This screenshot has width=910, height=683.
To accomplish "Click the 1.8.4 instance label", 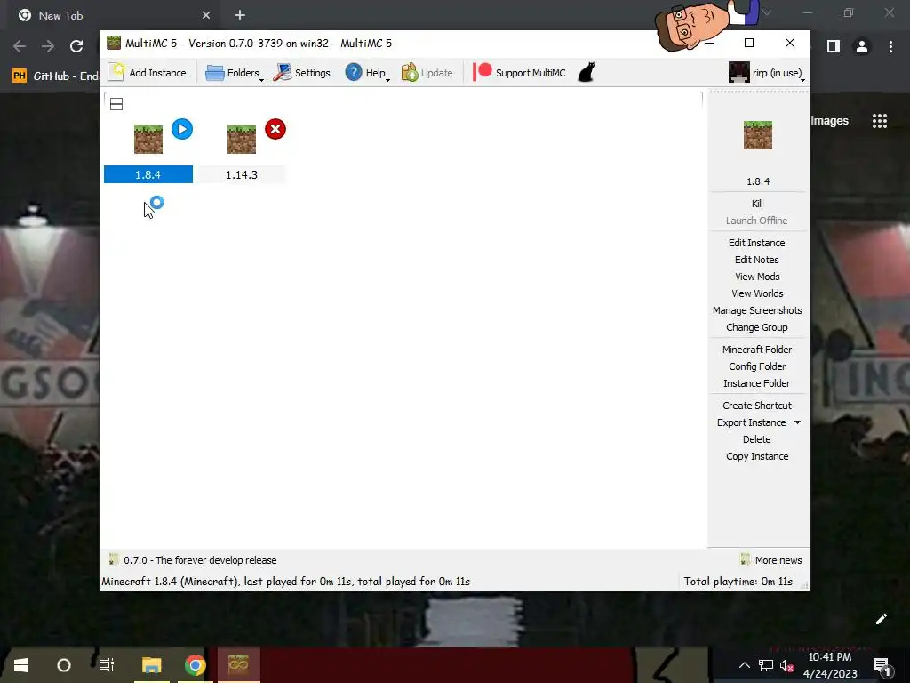I will point(148,175).
